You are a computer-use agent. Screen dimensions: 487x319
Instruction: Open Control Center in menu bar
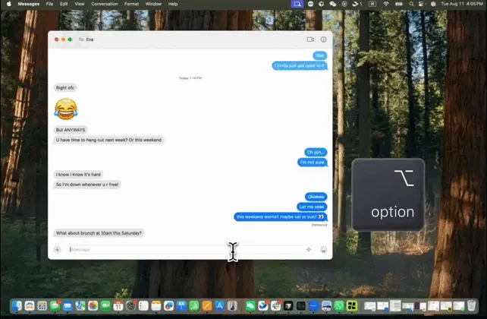pos(421,4)
